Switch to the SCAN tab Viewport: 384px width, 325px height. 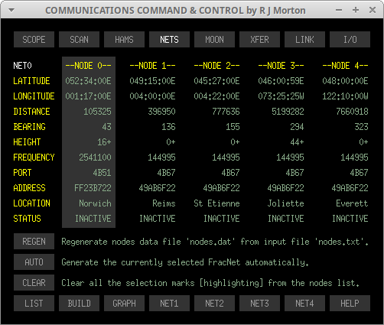pyautogui.click(x=79, y=40)
